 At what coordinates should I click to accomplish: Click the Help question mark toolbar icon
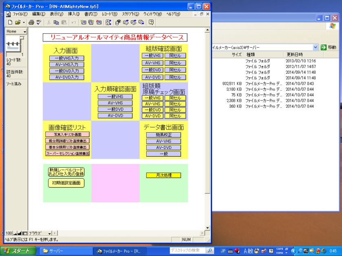[151, 22]
